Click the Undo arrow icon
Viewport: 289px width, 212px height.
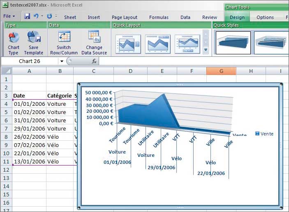pyautogui.click(x=36, y=16)
